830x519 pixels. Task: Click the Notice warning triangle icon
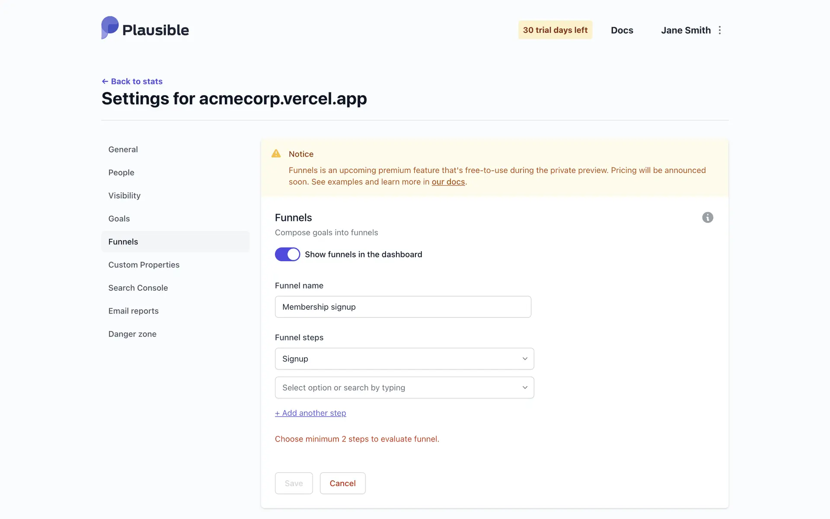tap(276, 154)
